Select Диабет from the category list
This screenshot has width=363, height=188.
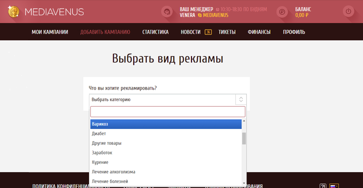[166, 133]
